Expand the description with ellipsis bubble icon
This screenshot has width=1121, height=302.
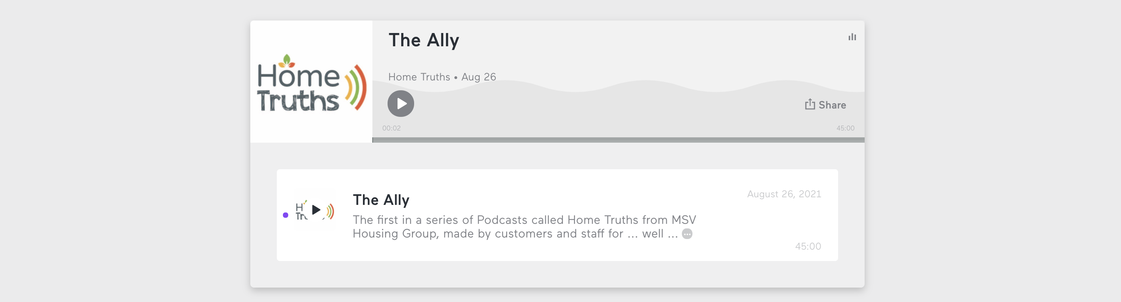(x=687, y=234)
